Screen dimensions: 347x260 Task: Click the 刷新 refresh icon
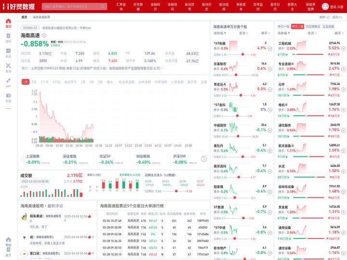[328, 17]
